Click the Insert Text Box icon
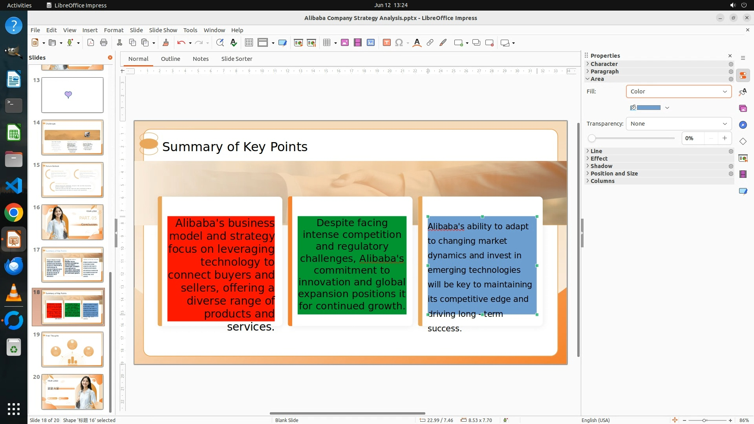This screenshot has width=754, height=424. (x=386, y=43)
